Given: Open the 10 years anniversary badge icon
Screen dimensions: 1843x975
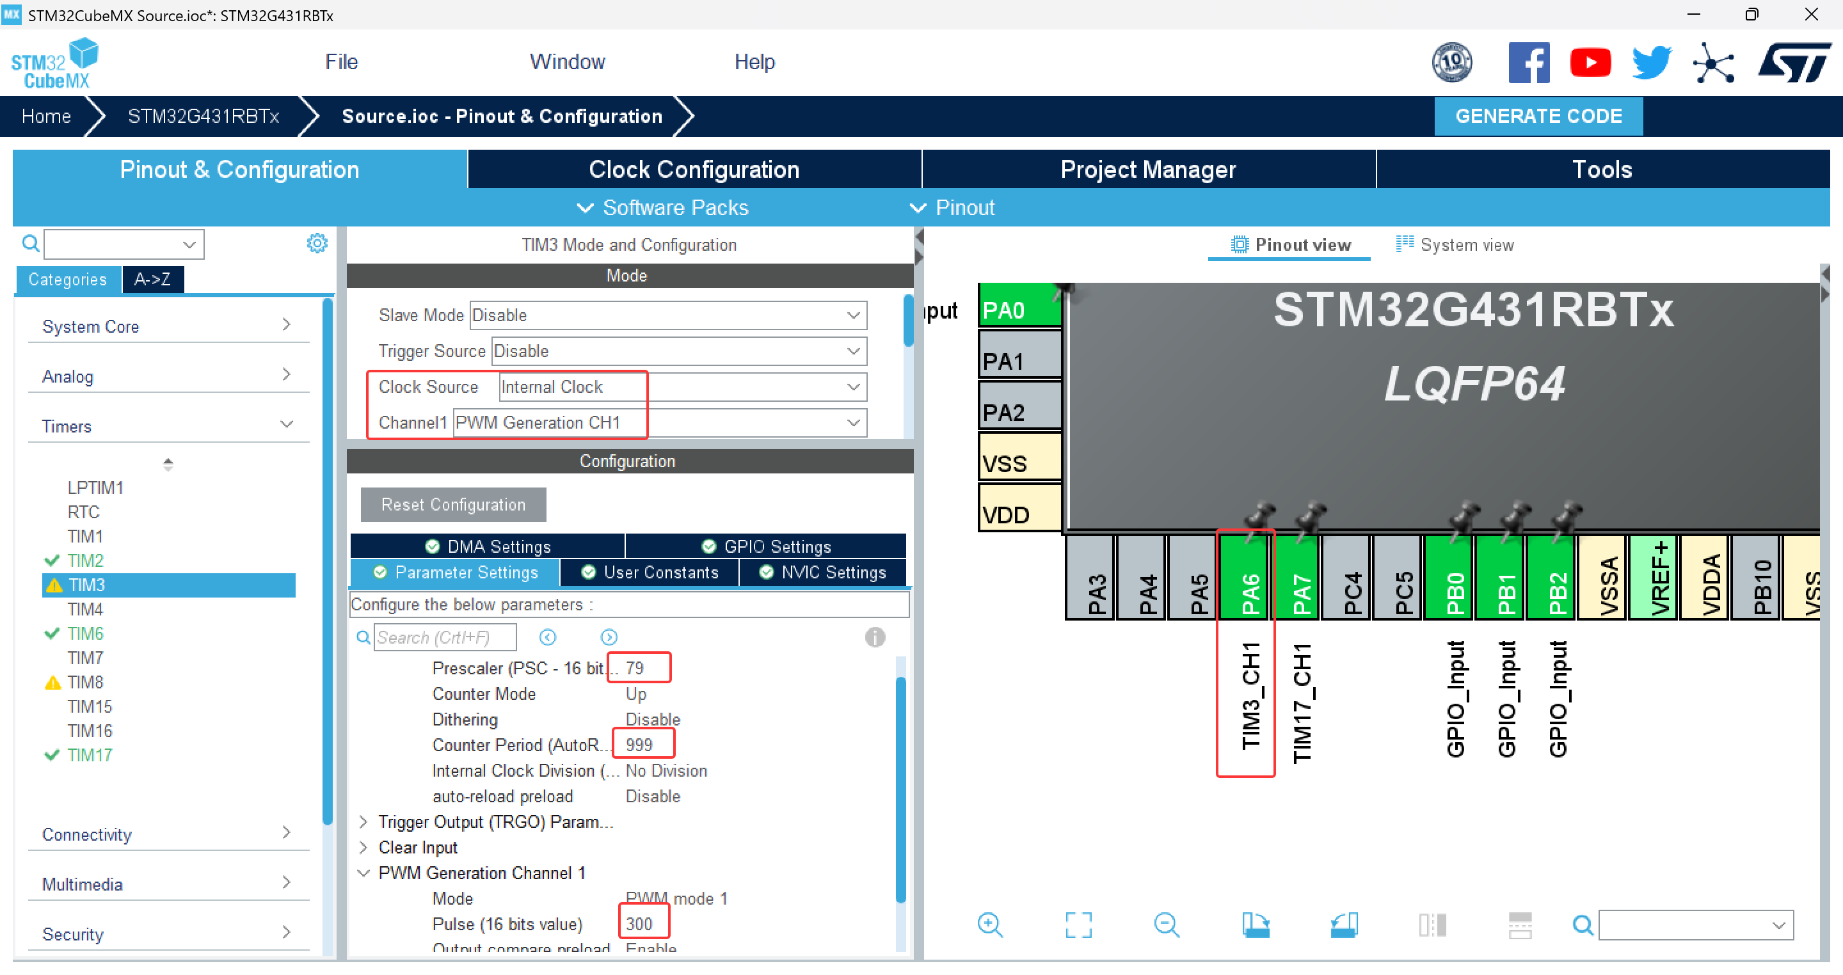Looking at the screenshot, I should 1451,63.
